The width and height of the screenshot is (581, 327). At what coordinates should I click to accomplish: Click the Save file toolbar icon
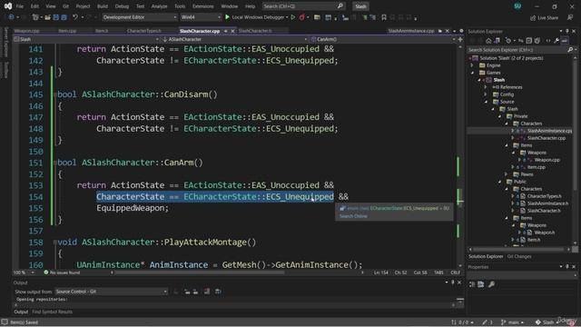point(56,17)
